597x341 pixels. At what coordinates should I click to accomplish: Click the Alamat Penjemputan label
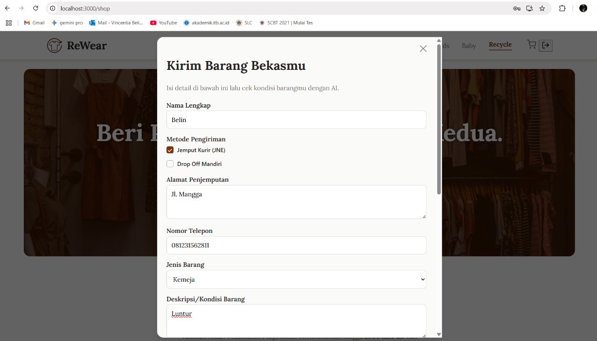(197, 180)
